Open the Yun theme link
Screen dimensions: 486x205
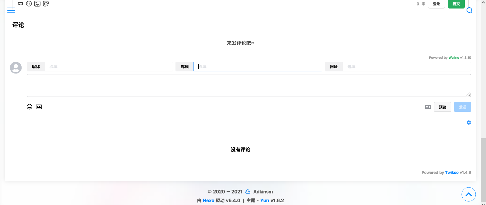[x=265, y=200]
